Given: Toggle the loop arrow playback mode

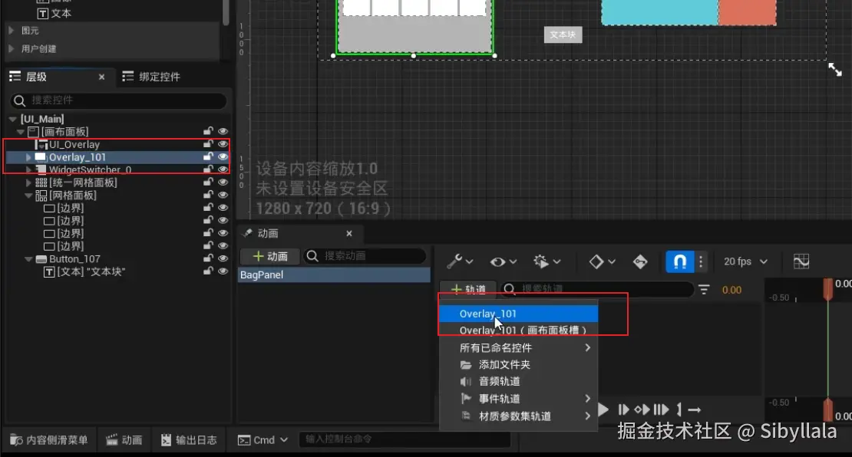Looking at the screenshot, I should click(694, 409).
